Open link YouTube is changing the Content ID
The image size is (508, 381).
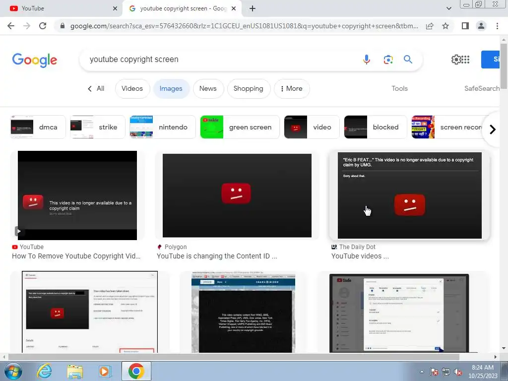pos(217,256)
